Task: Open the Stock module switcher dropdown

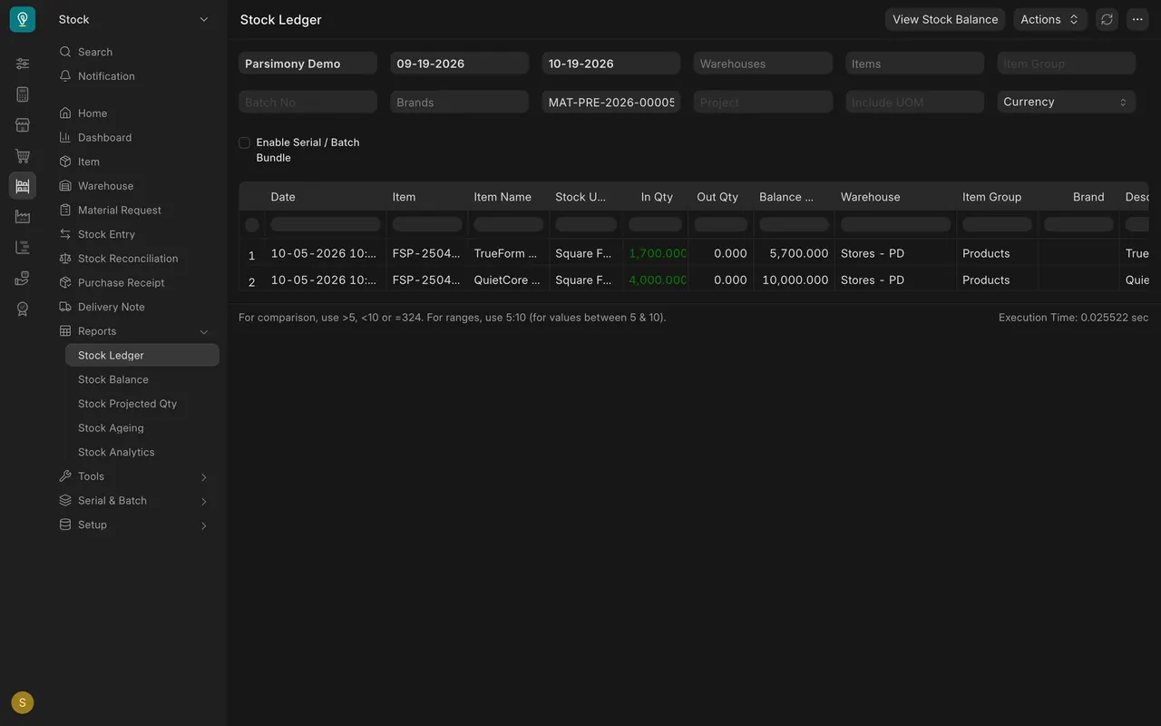Action: [x=134, y=19]
